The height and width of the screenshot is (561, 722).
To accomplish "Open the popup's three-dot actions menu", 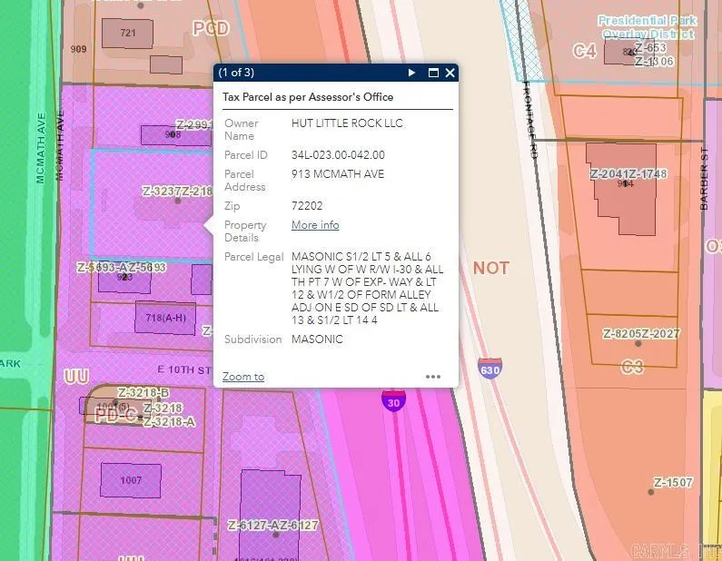I will (x=432, y=377).
